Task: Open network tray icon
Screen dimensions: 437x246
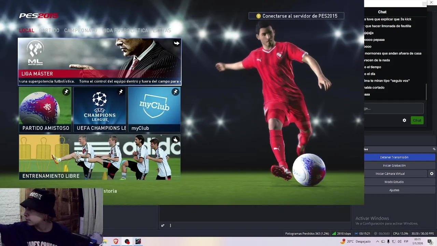Action: click(394, 242)
